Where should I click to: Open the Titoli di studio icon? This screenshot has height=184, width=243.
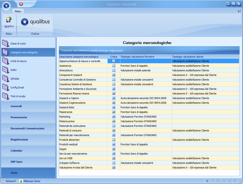(6, 96)
